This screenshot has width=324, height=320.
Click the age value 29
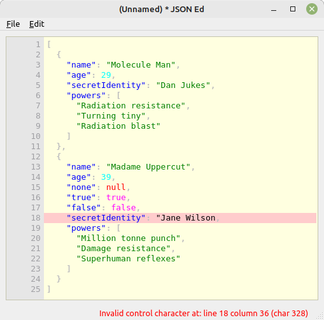pyautogui.click(x=106, y=75)
